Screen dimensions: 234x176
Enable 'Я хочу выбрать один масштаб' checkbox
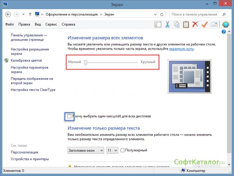69,116
